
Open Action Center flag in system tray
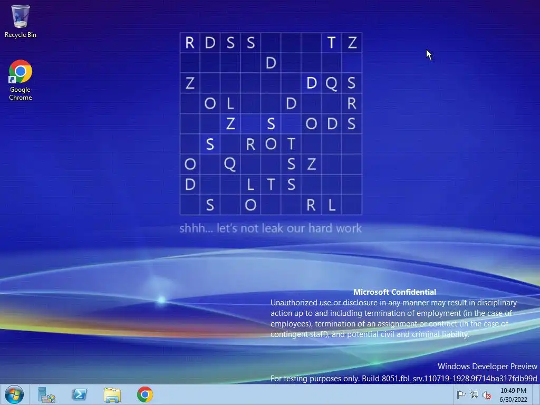[x=461, y=395]
